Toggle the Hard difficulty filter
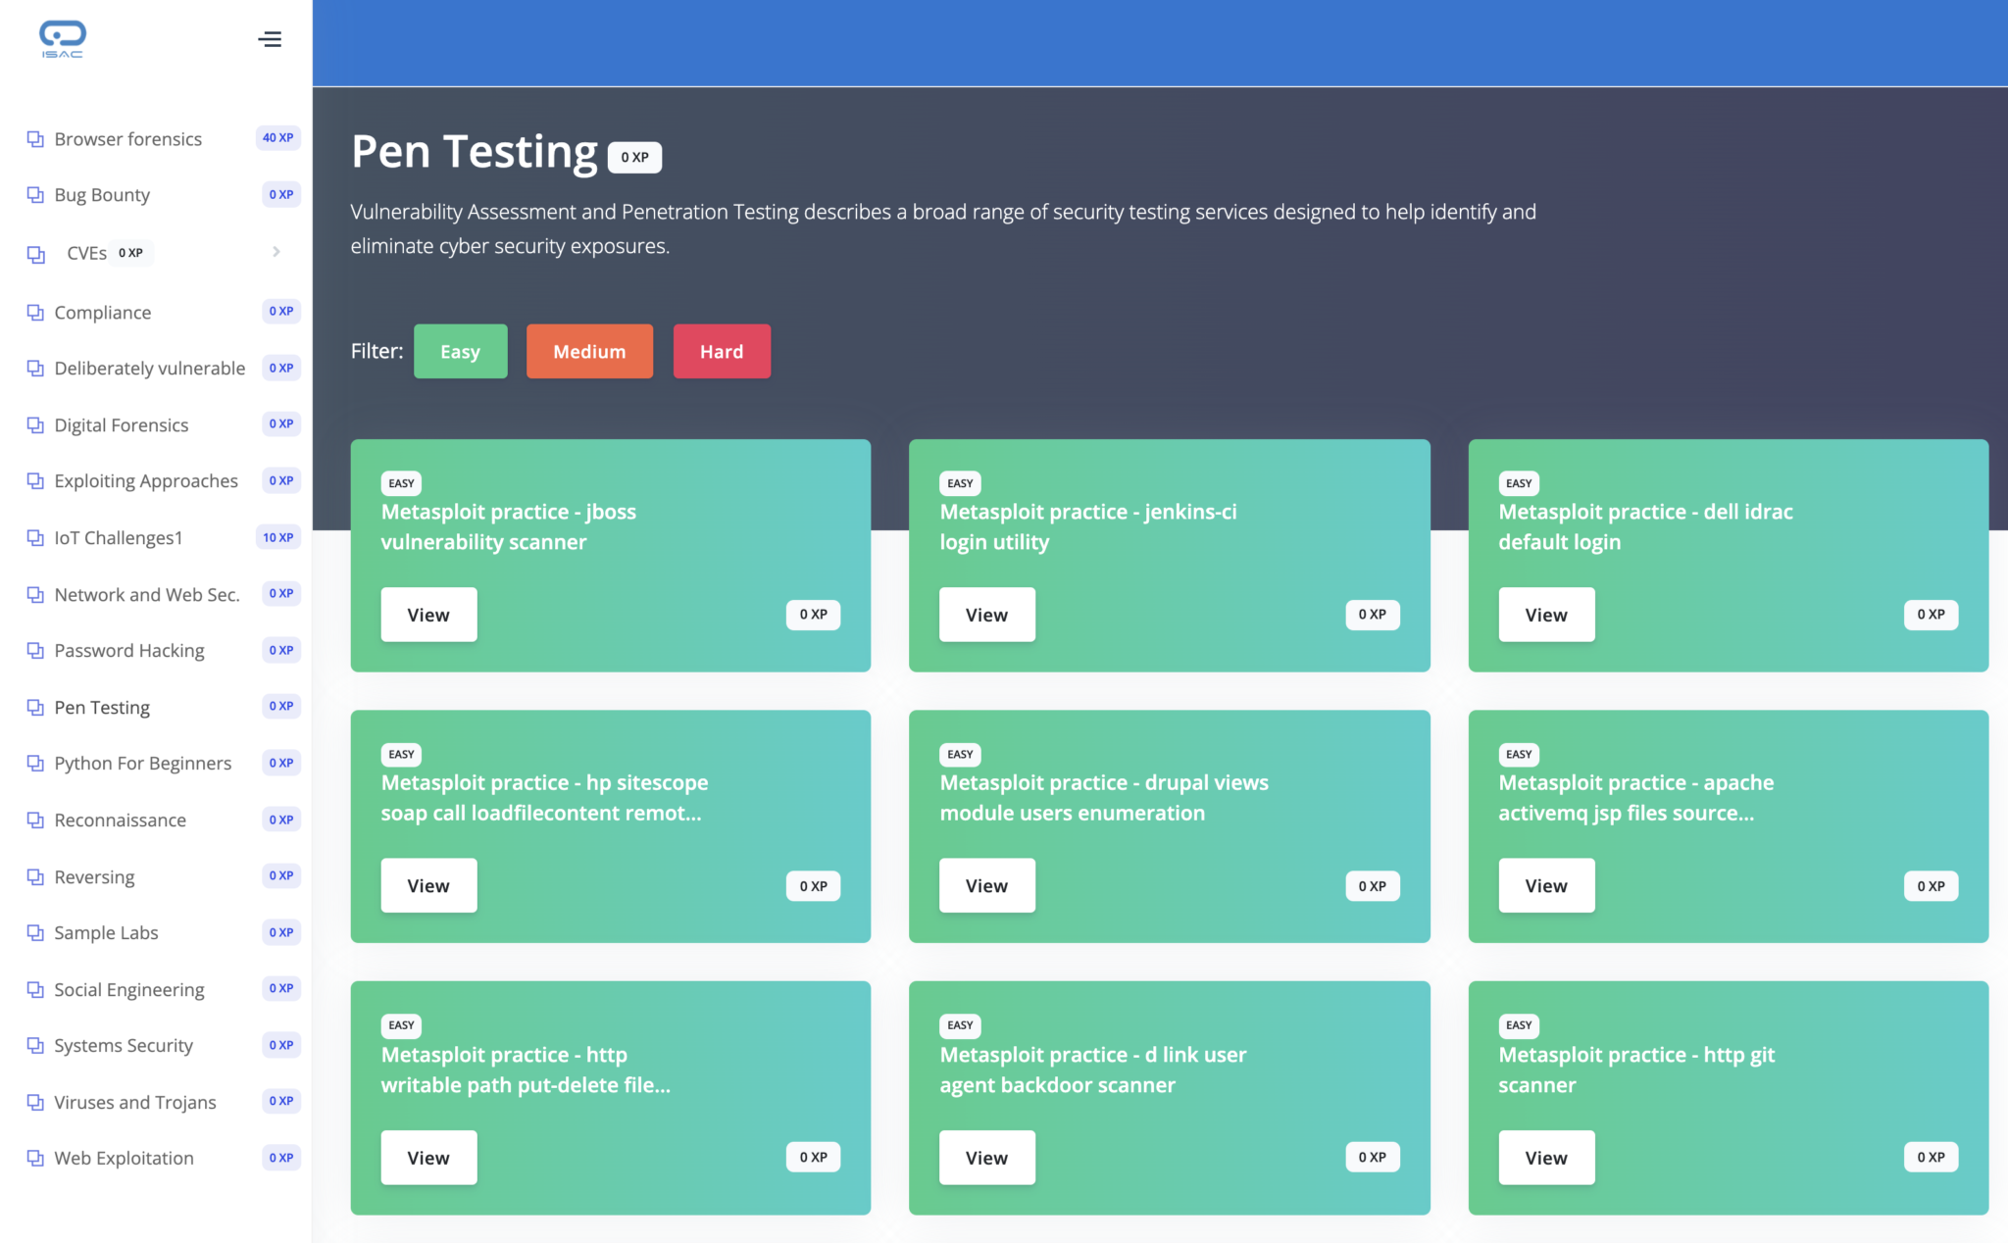The width and height of the screenshot is (2008, 1243). 722,351
